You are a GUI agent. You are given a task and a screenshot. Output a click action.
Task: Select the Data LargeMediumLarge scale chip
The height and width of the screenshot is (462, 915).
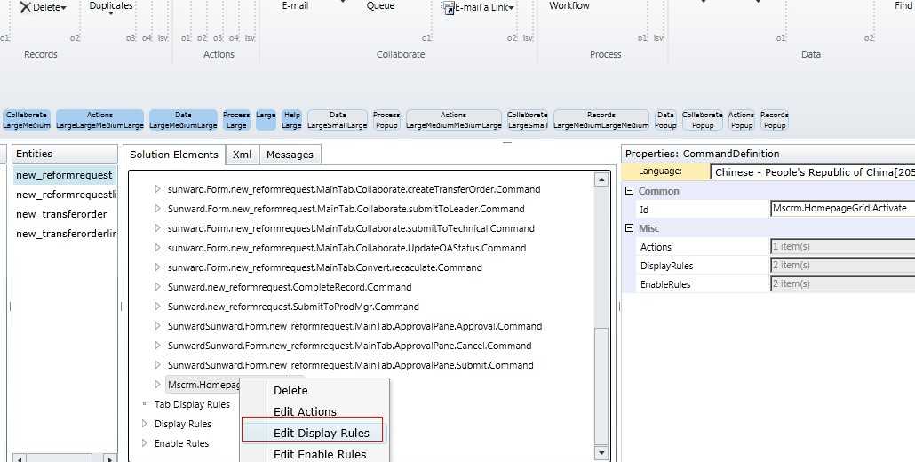click(x=183, y=120)
